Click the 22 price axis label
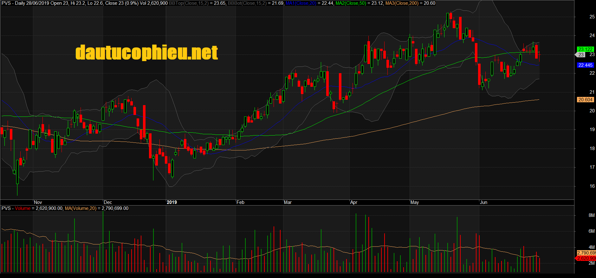The width and height of the screenshot is (596, 278). click(592, 73)
